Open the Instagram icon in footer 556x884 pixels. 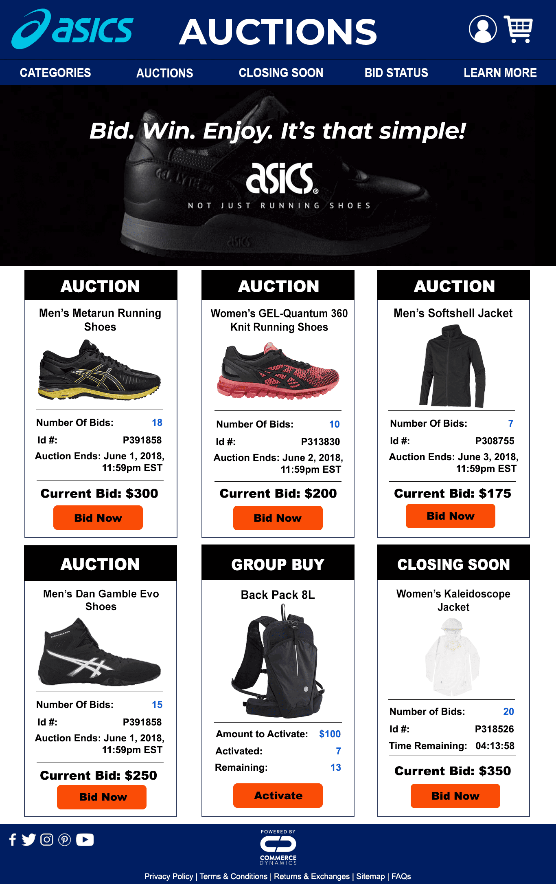[x=47, y=840]
